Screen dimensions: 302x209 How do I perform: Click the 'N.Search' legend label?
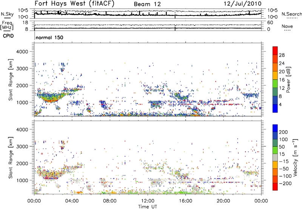[291, 14]
